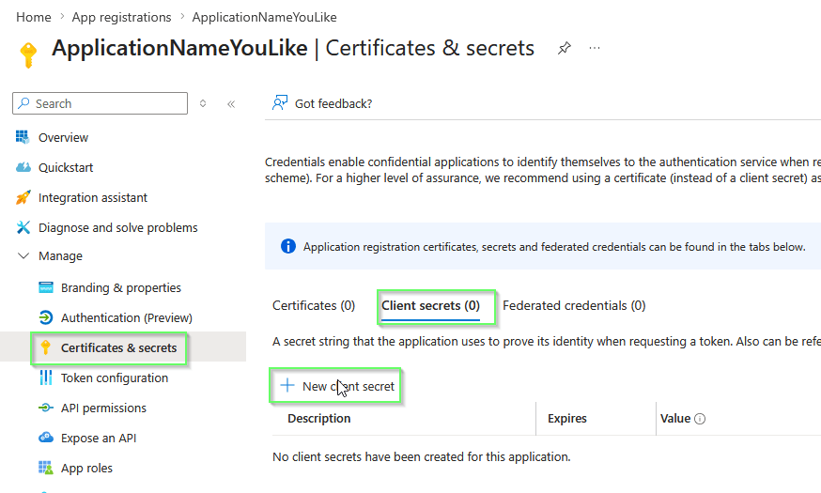821x493 pixels.
Task: Open Authentication (Preview)
Action: point(127,317)
